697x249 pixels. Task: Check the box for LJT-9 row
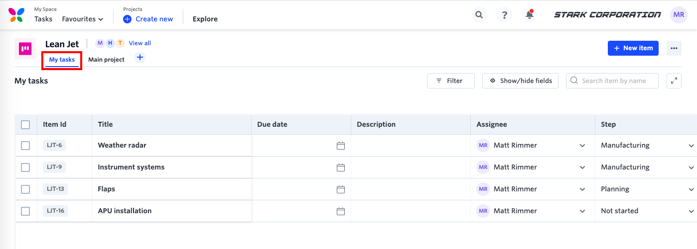(25, 167)
